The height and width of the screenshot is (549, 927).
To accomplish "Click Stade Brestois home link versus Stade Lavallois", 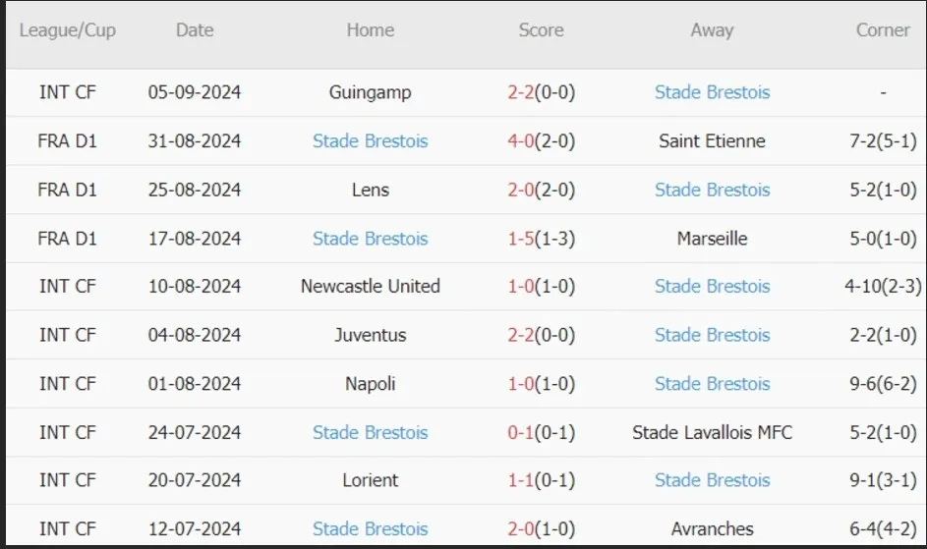I will (370, 432).
